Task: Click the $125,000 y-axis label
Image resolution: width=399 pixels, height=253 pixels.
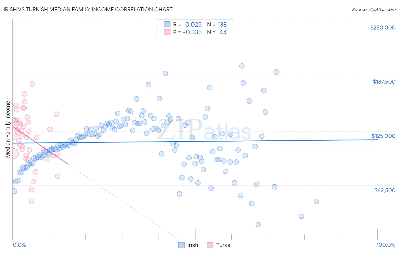Action: [x=384, y=136]
